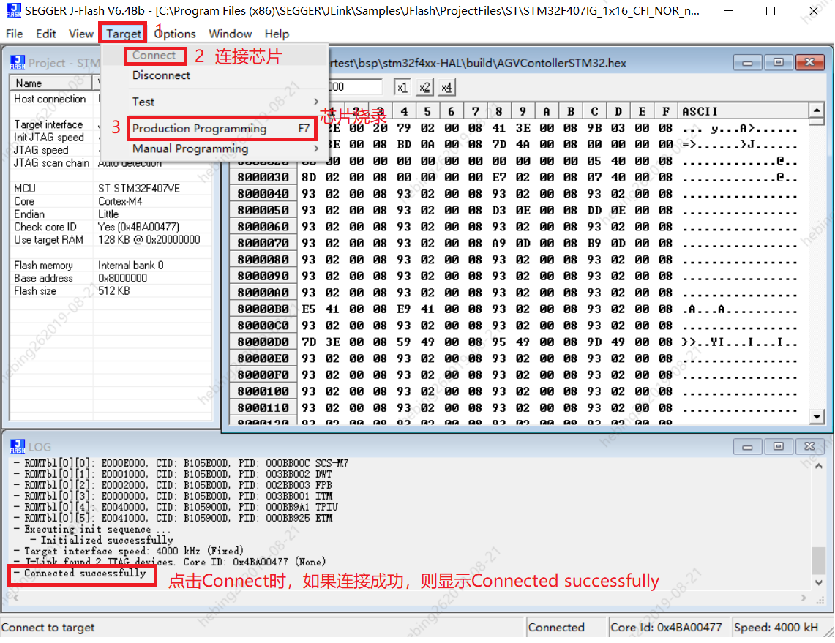835x643 pixels.
Task: Click hex address row 80000D0
Action: [263, 342]
